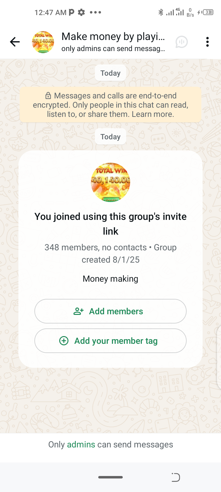Tap the green 'admins' link
The width and height of the screenshot is (221, 492).
81,445
